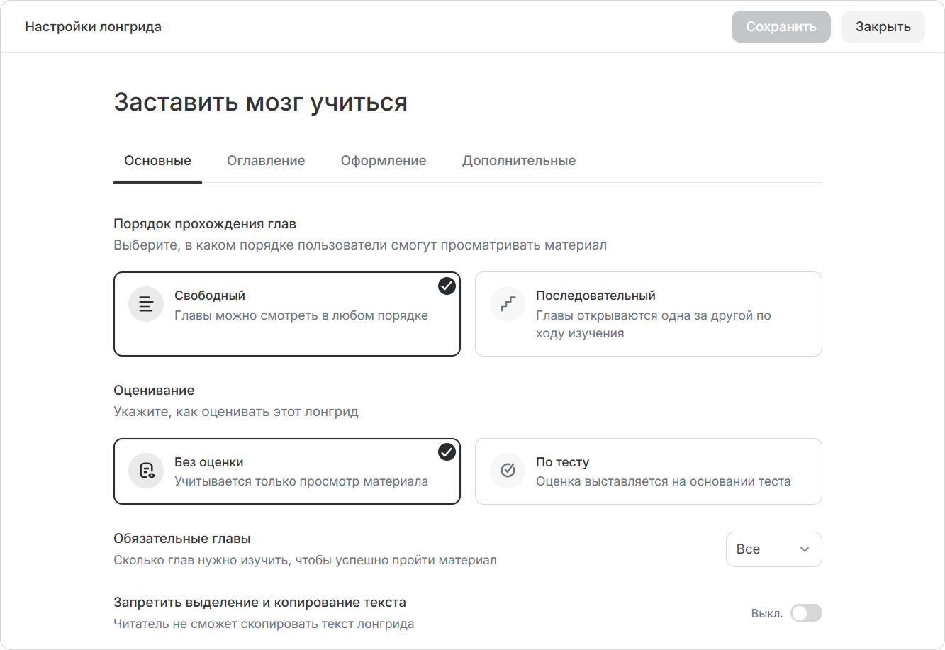The image size is (945, 650).
Task: Click the no-grade document icon
Action: click(x=146, y=471)
